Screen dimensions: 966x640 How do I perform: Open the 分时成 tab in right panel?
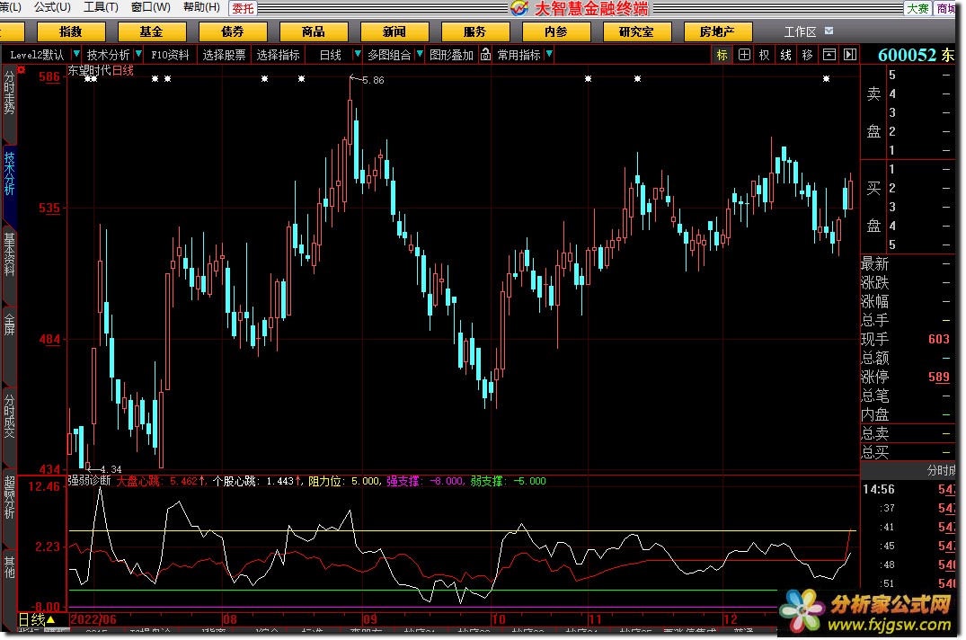941,471
